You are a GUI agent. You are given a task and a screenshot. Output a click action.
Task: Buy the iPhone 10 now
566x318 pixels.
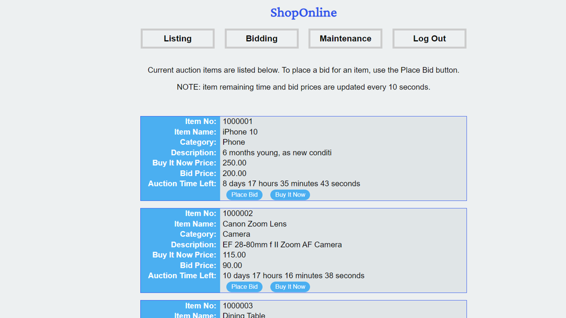pyautogui.click(x=290, y=195)
